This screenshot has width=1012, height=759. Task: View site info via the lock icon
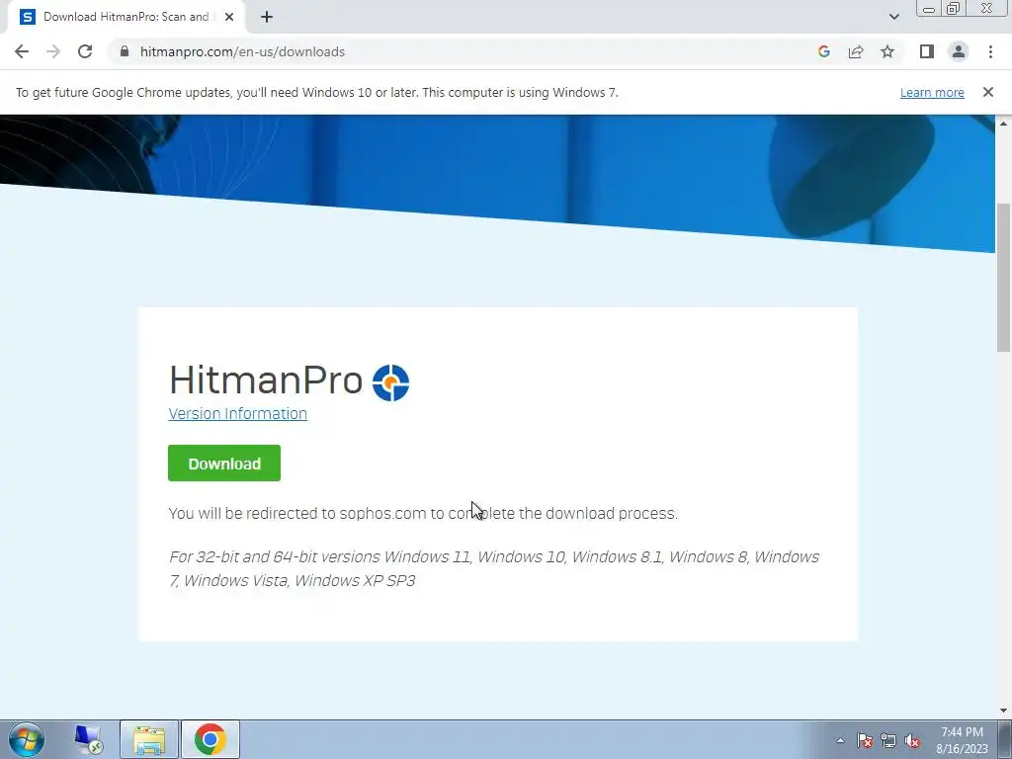pos(125,51)
